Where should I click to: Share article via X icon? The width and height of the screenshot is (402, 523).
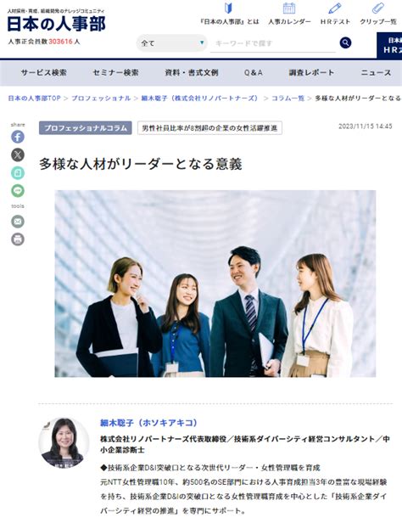click(18, 155)
